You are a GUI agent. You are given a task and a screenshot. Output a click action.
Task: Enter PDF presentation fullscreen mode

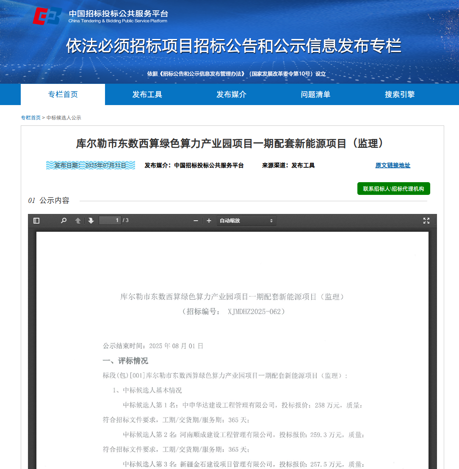click(x=426, y=221)
